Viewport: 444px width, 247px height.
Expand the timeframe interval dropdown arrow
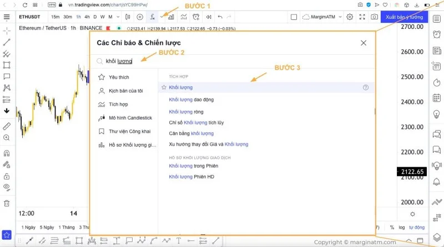[x=118, y=17]
